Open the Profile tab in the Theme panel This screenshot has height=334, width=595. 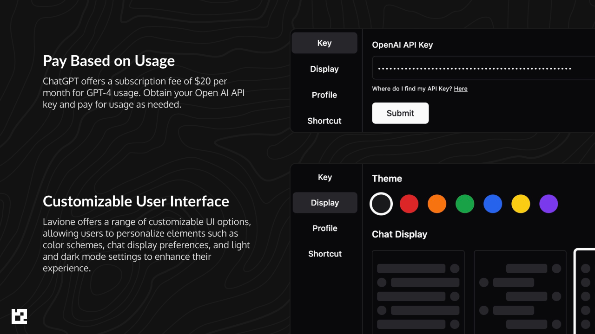[x=325, y=228]
